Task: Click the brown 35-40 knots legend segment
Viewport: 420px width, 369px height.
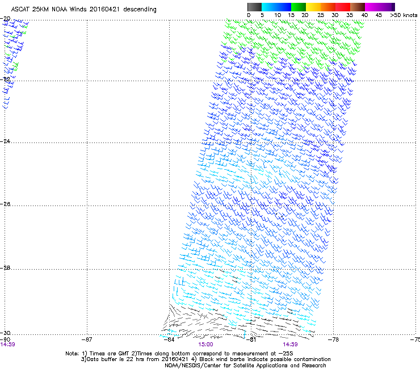Action: tap(358, 7)
